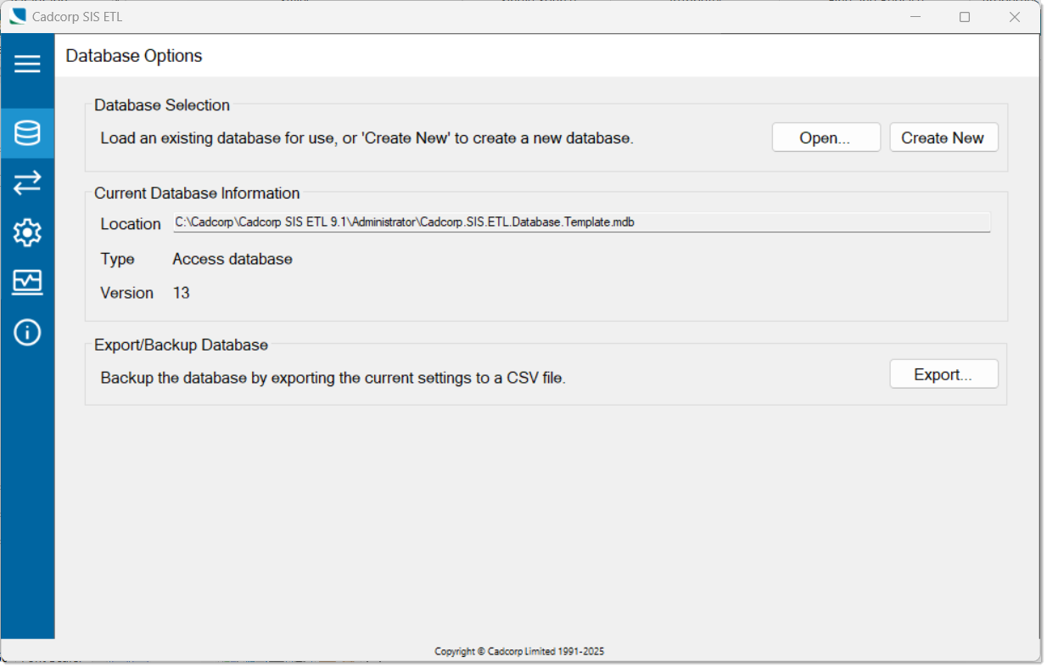The width and height of the screenshot is (1047, 668).
Task: Open the transfer arrows sidebar page
Action: pyautogui.click(x=27, y=182)
